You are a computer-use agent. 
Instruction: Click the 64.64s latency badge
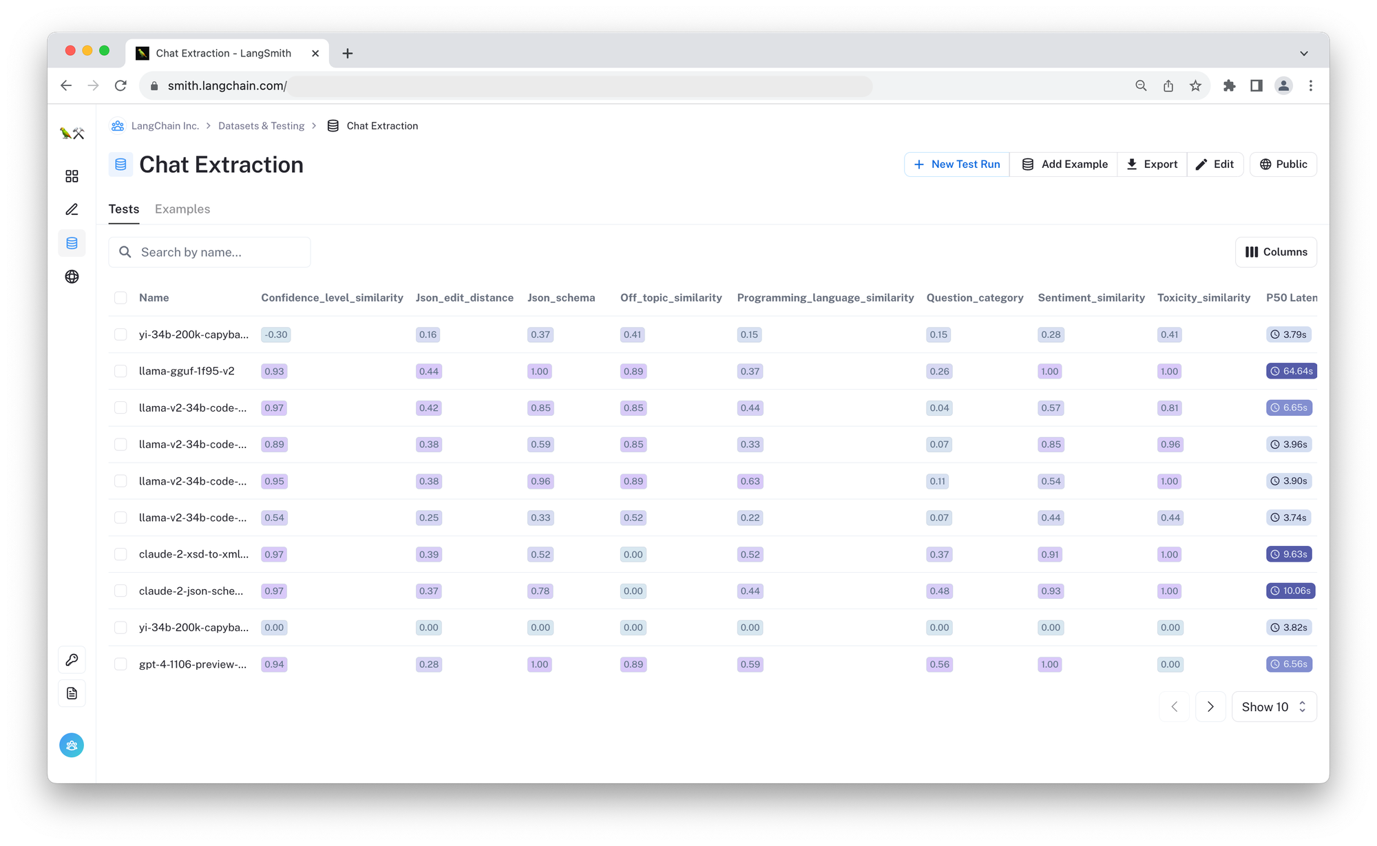click(x=1291, y=371)
